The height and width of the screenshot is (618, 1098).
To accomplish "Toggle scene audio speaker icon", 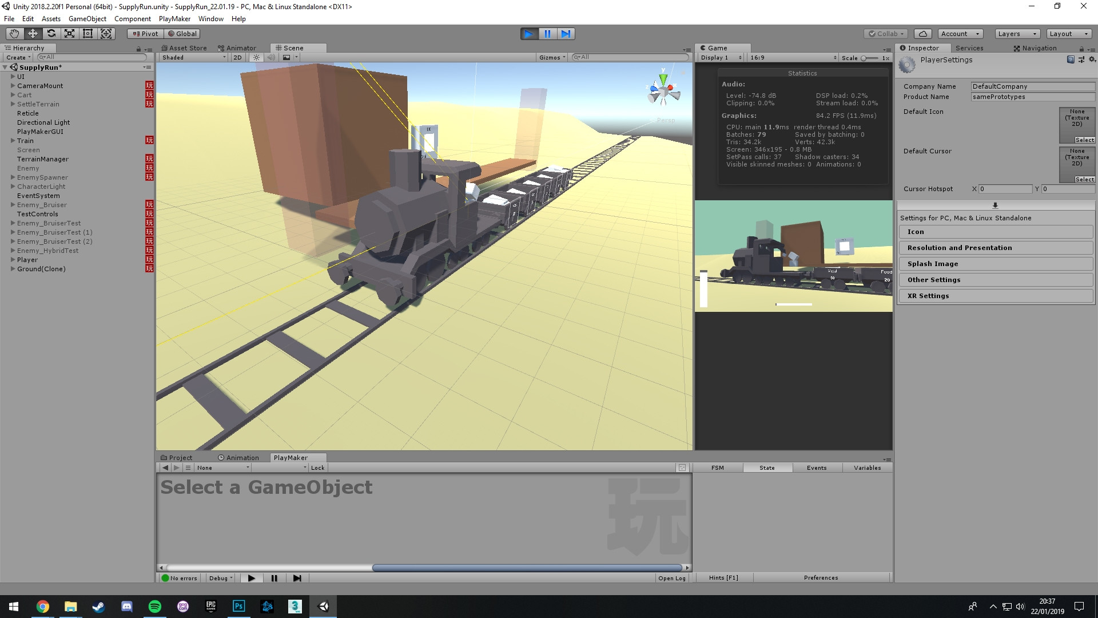I will point(271,57).
